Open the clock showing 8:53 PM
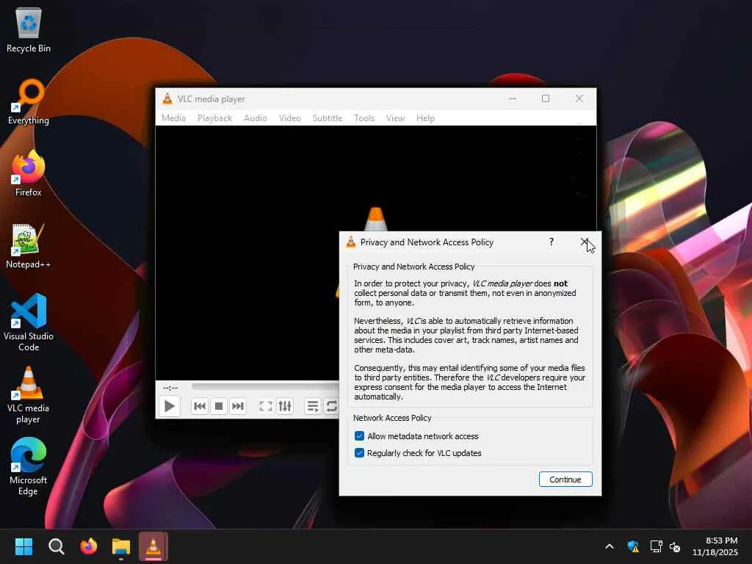 pos(715,546)
